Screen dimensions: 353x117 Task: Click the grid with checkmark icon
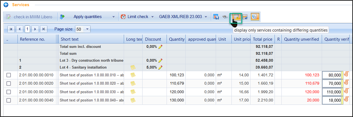(x=245, y=17)
